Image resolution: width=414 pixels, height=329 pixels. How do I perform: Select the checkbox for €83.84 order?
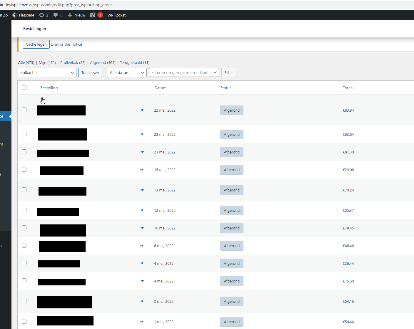click(x=24, y=110)
